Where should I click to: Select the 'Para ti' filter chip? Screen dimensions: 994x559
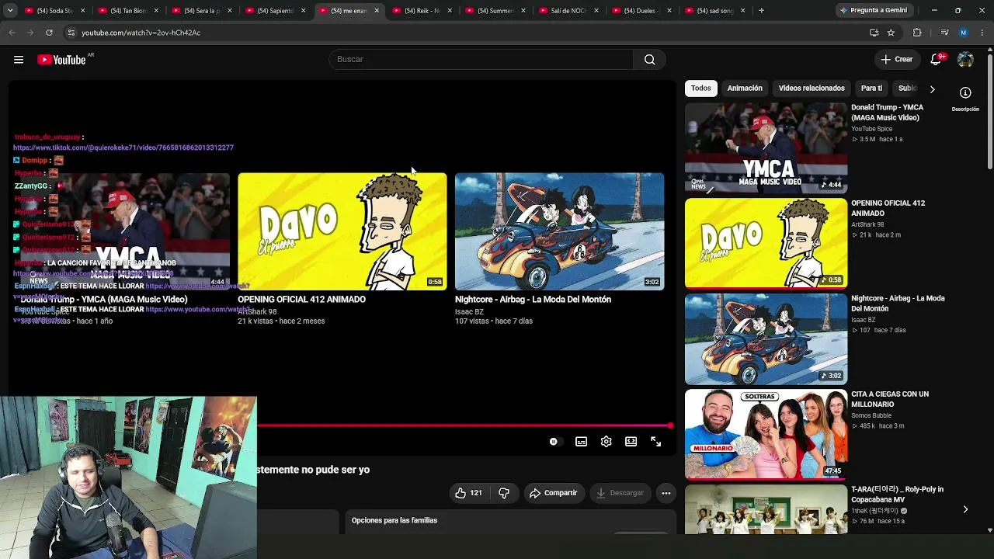pos(871,89)
